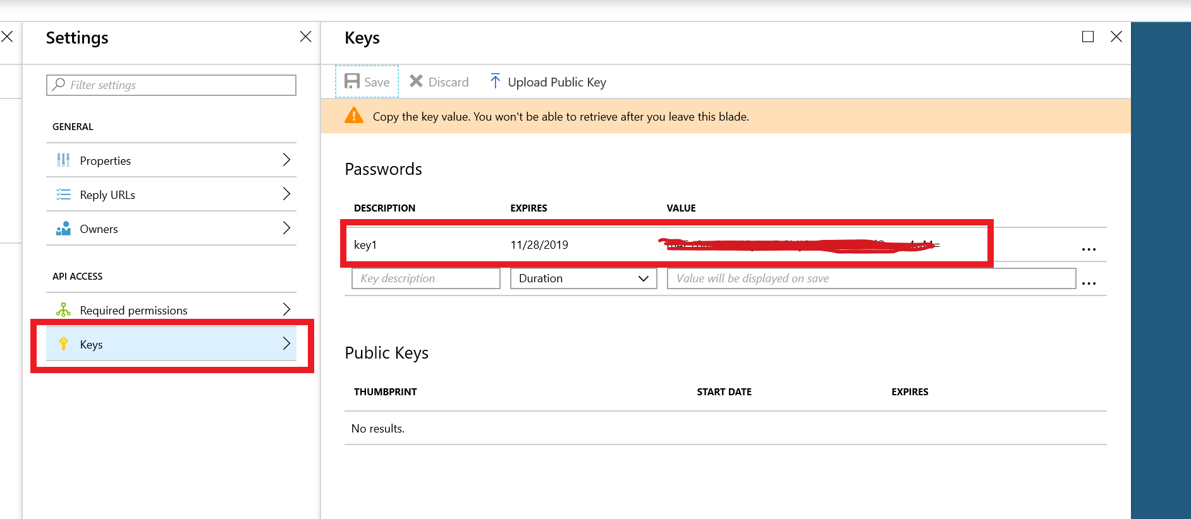Close the Settings blade
Viewport: 1191px width, 519px height.
[305, 37]
